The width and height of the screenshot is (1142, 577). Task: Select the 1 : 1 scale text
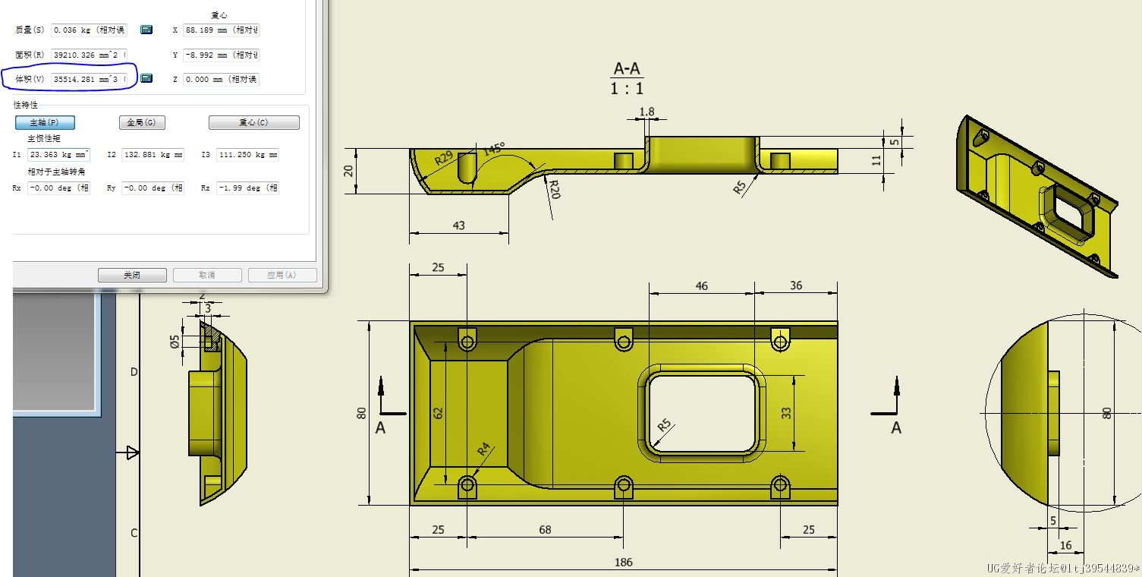tap(628, 88)
